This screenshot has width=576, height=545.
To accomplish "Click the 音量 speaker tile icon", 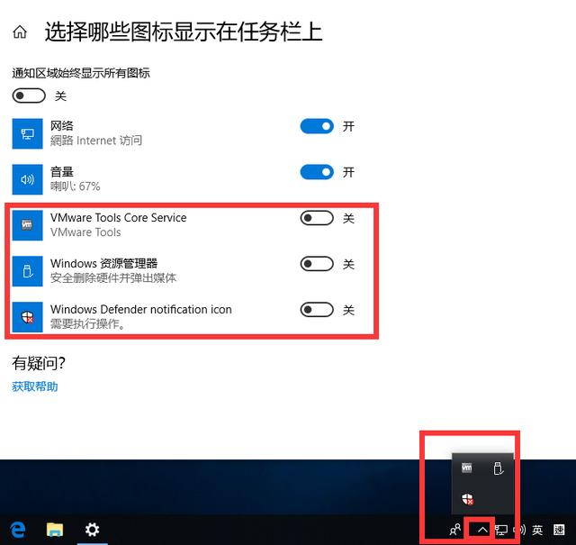I will (x=28, y=179).
